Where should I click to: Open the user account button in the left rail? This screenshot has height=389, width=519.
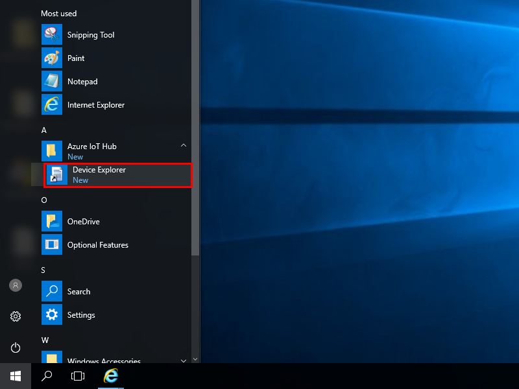pos(16,285)
